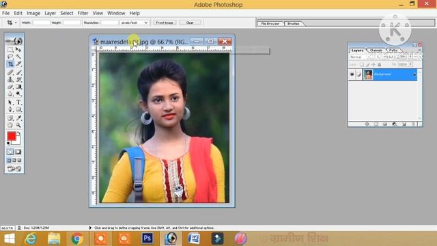Switch to Standard editing mode
Image resolution: width=437 pixels, height=246 pixels.
10,152
